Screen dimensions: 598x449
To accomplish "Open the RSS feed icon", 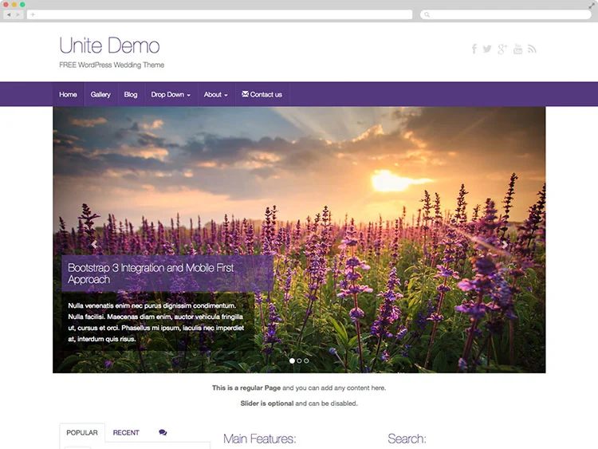I will [532, 49].
